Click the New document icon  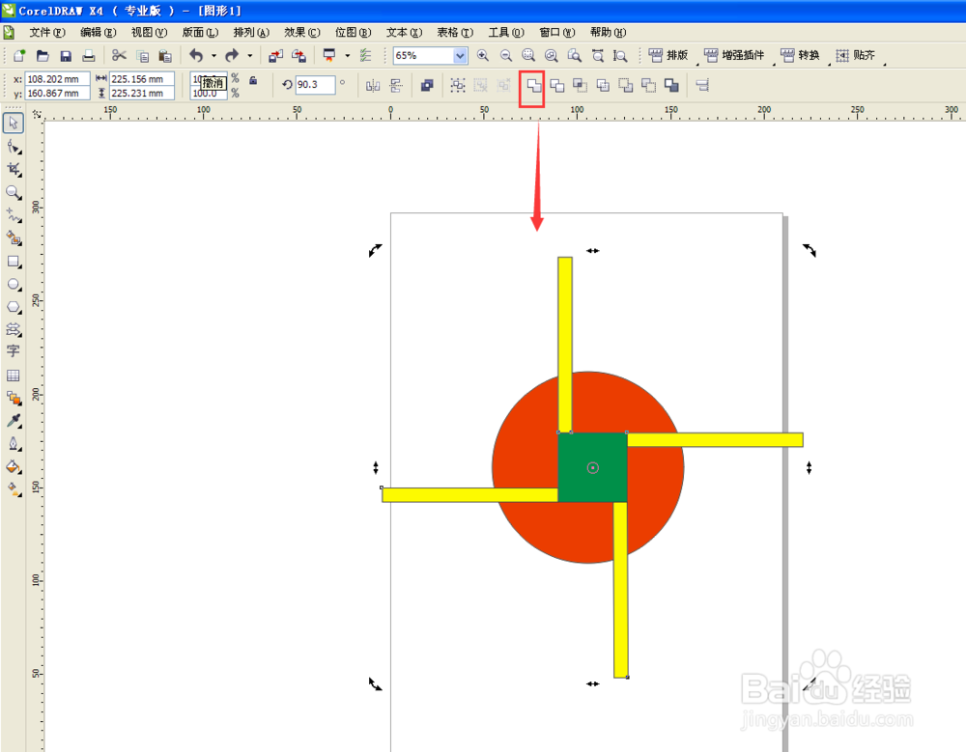pyautogui.click(x=19, y=55)
